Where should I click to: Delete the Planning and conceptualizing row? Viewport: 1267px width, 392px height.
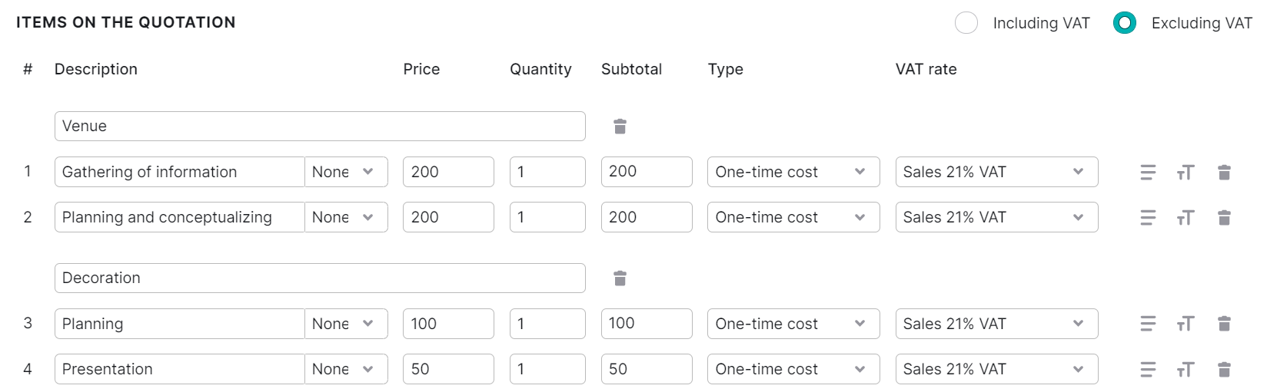tap(1225, 218)
